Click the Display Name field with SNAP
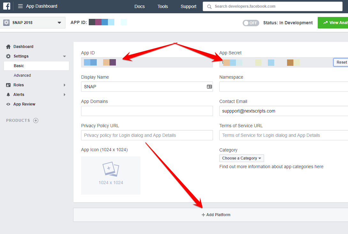This screenshot has height=234, width=348. coord(147,87)
